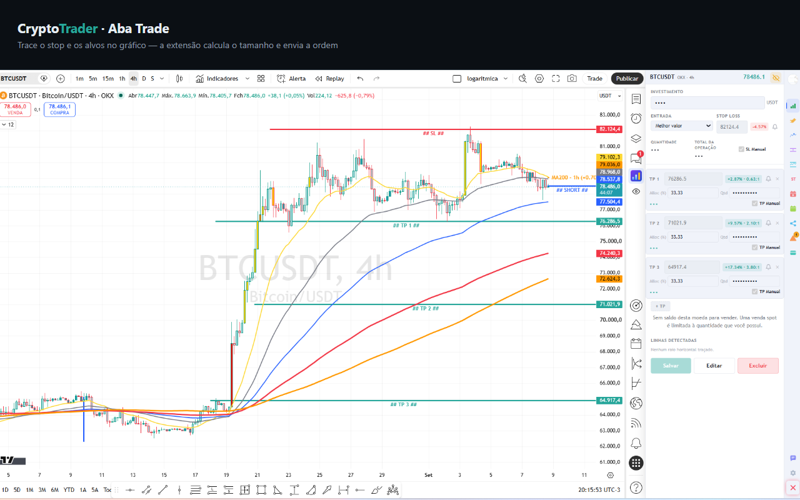Open the Melhor valor entry dropdown
Viewport: 800px width, 500px height.
tap(681, 126)
